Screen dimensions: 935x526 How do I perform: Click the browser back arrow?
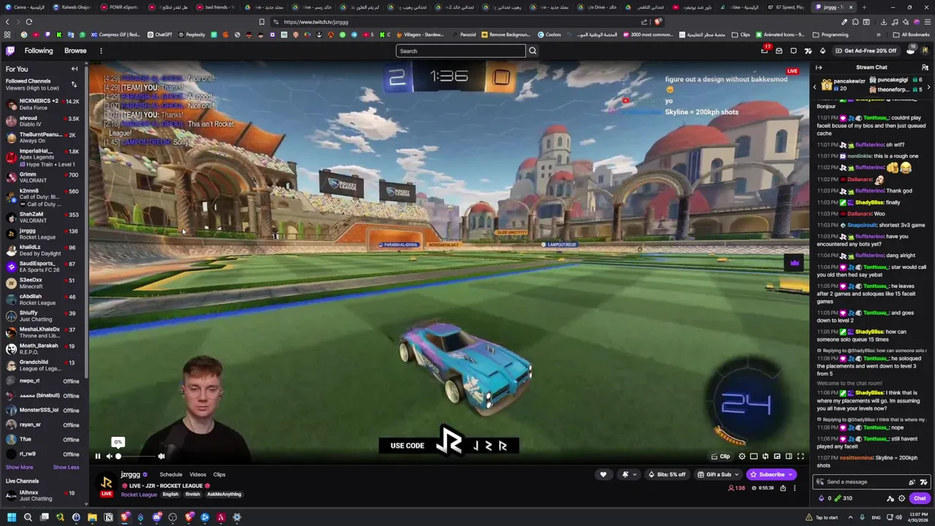[x=7, y=22]
